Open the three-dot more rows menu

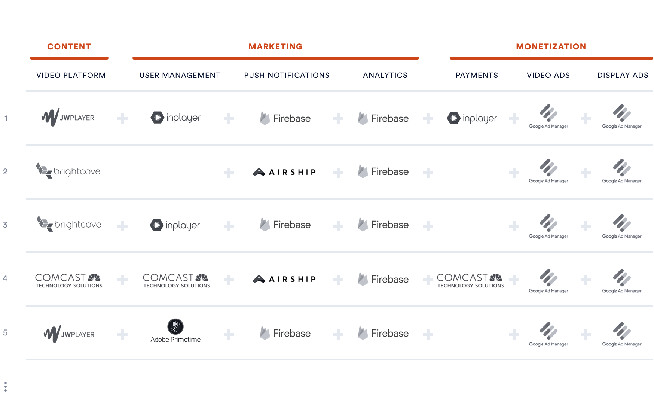tap(6, 387)
